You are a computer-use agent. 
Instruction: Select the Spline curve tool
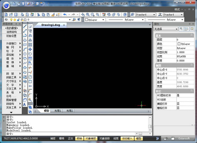[25, 63]
